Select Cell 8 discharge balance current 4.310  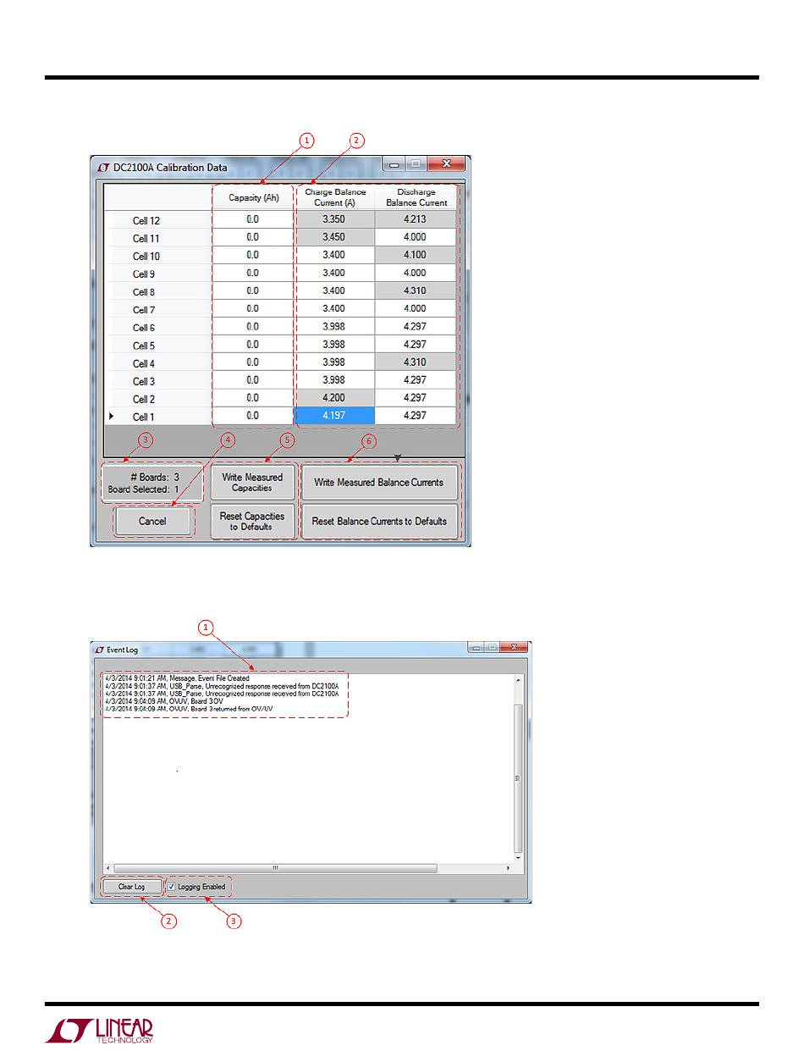416,291
